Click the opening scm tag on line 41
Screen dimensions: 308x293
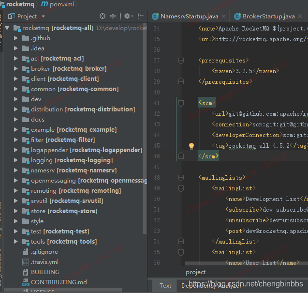(207, 103)
